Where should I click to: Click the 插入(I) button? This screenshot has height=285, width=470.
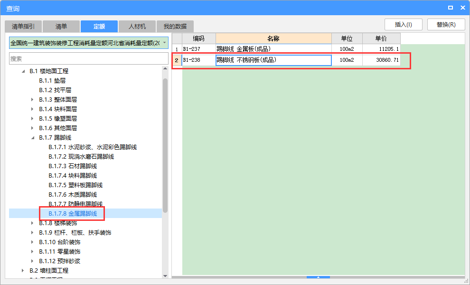pos(404,25)
